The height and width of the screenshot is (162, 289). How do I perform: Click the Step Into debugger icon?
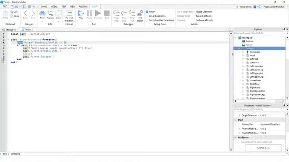(117, 13)
